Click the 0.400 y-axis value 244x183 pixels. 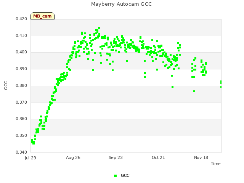[21, 52]
